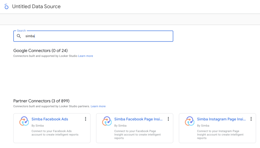The width and height of the screenshot is (260, 148).
Task: Click the Simba Instagram Page Insight logo
Action: (190, 121)
